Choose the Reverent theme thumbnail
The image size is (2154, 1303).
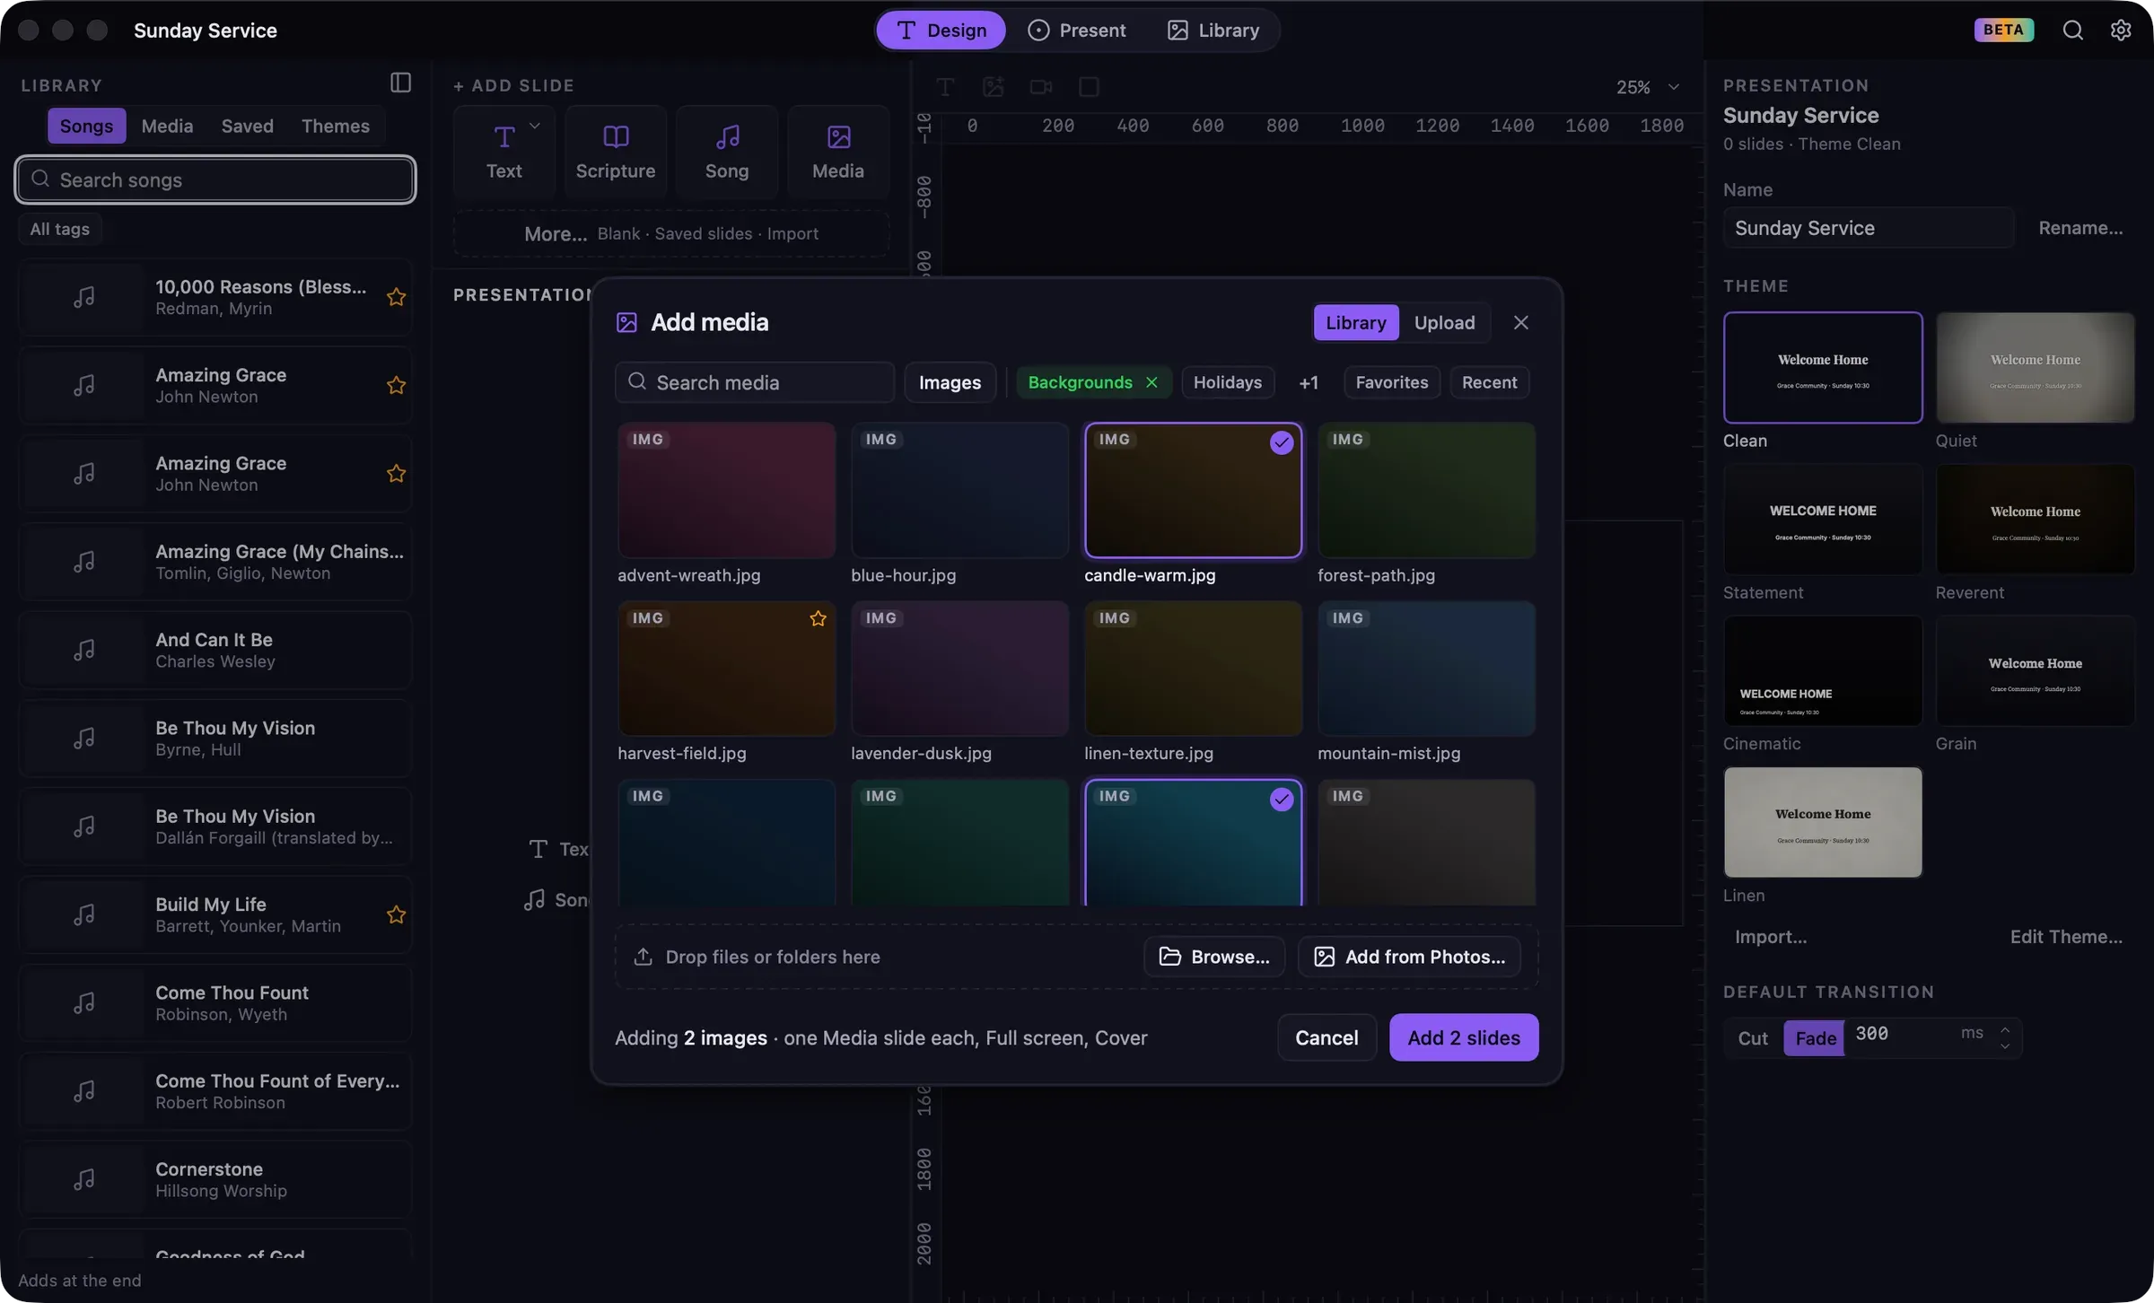pos(2035,520)
